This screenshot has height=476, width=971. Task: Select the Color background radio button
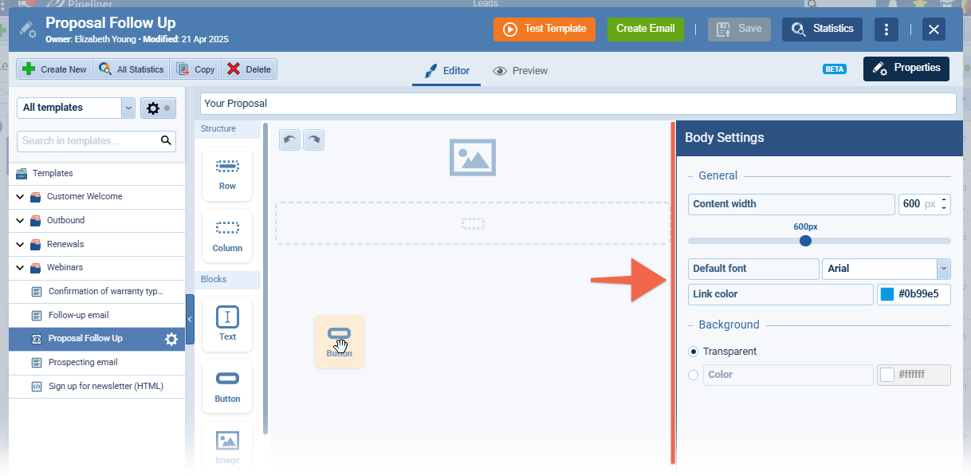click(x=693, y=375)
